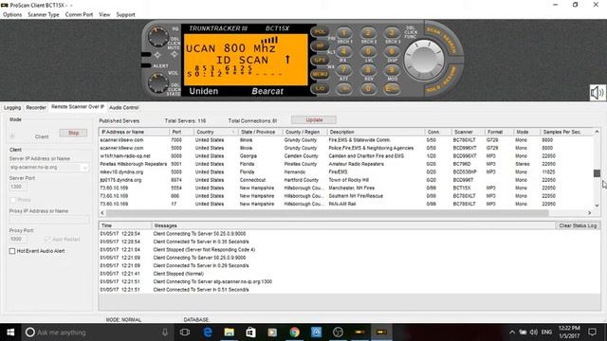Click keypad number 4 (IFX)
Screen dimensions: 607x341
click(x=343, y=51)
